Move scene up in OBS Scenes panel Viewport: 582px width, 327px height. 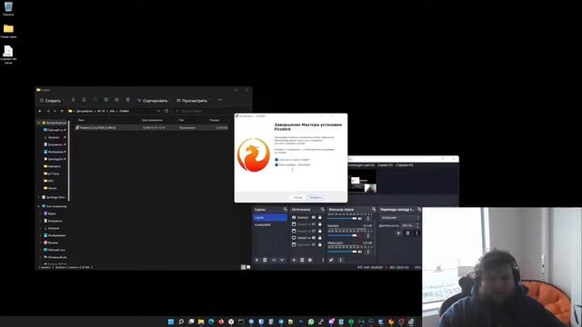[274, 260]
